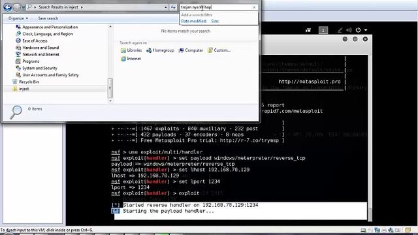Add the Size search filter
The width and height of the screenshot is (418, 235).
coord(215,21)
